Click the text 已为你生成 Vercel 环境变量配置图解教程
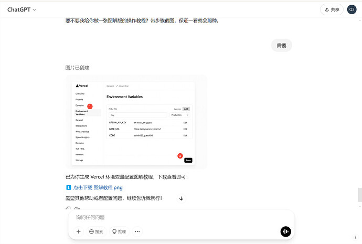This screenshot has width=362, height=244. pos(109,177)
